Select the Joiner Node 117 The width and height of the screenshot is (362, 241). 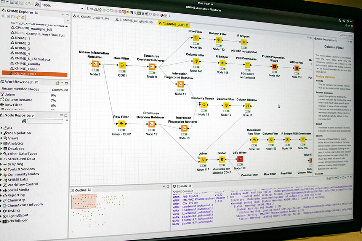[203, 160]
